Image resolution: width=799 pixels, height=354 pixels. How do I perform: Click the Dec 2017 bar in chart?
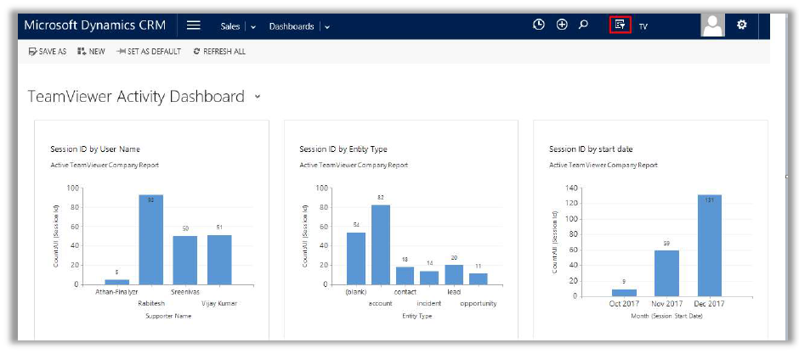point(710,244)
